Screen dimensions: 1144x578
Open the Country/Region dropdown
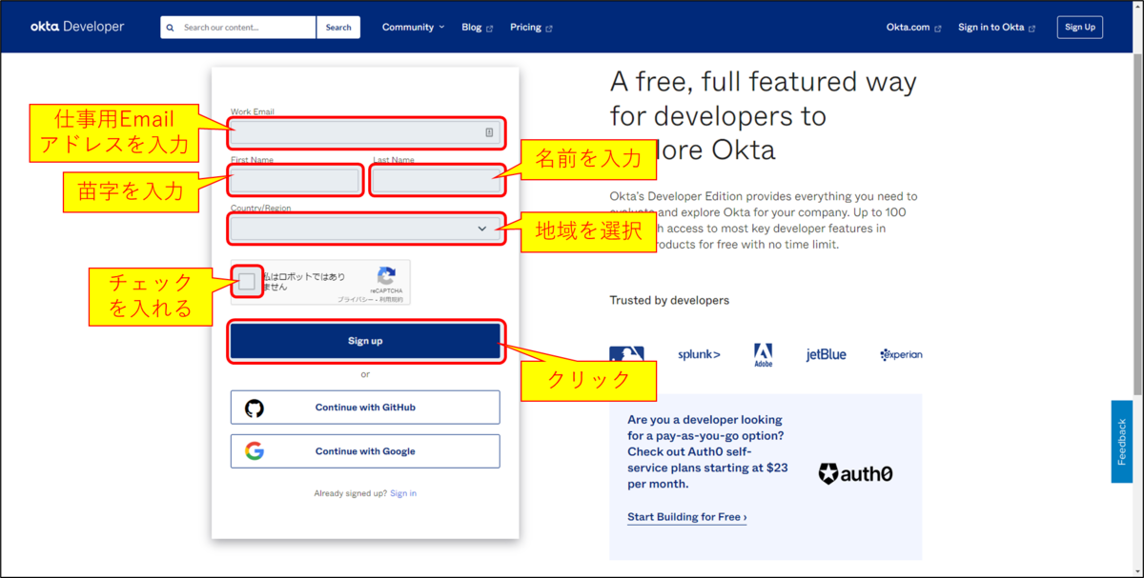[x=365, y=229]
